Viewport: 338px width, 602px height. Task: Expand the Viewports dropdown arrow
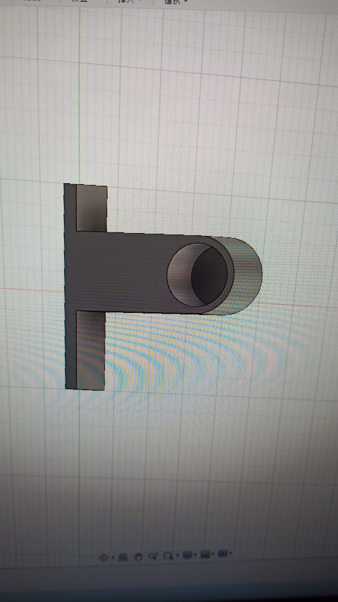[x=231, y=553]
